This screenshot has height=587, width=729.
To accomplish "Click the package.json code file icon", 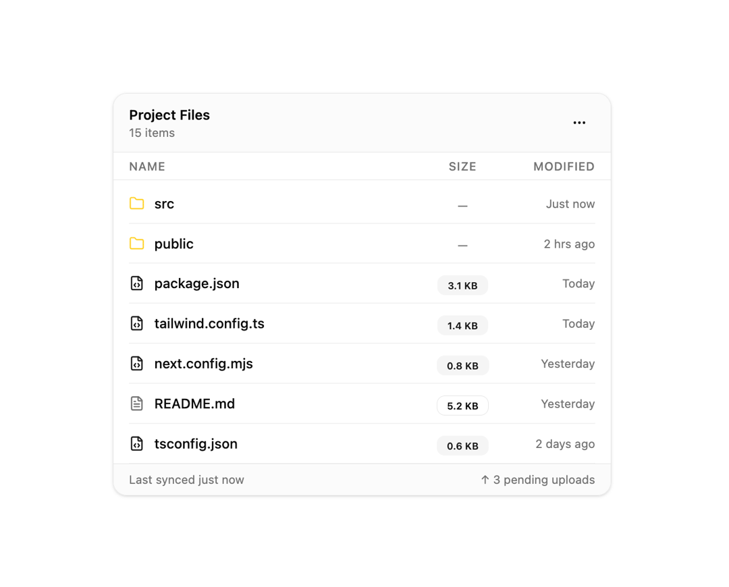I will pyautogui.click(x=136, y=283).
